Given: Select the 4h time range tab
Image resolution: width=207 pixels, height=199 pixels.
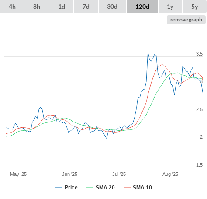Looking at the screenshot, I should click(12, 7).
